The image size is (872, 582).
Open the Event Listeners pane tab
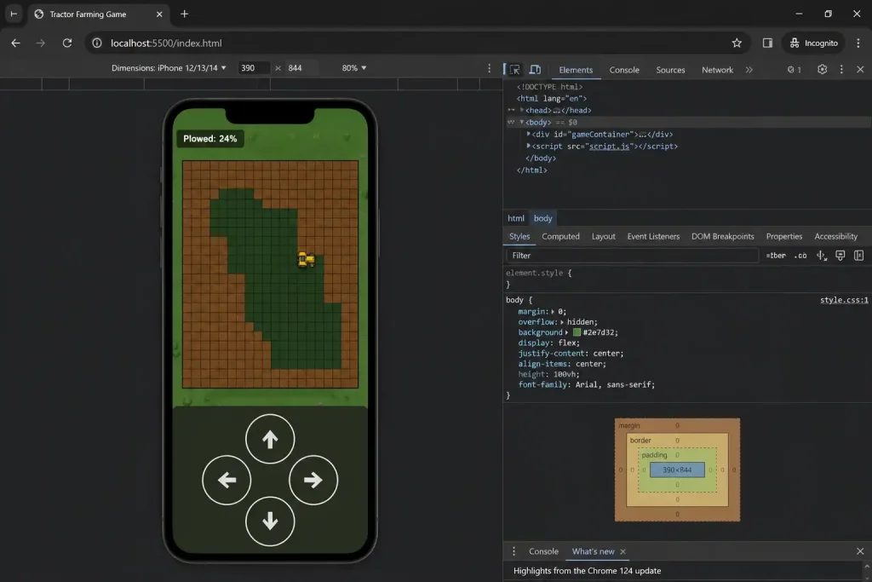[x=653, y=237]
